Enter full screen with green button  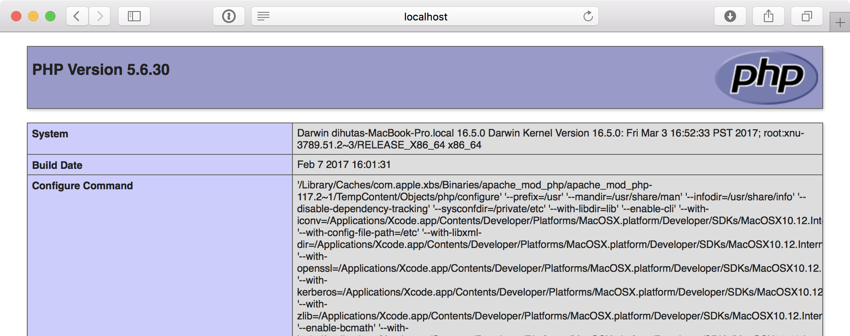[50, 17]
